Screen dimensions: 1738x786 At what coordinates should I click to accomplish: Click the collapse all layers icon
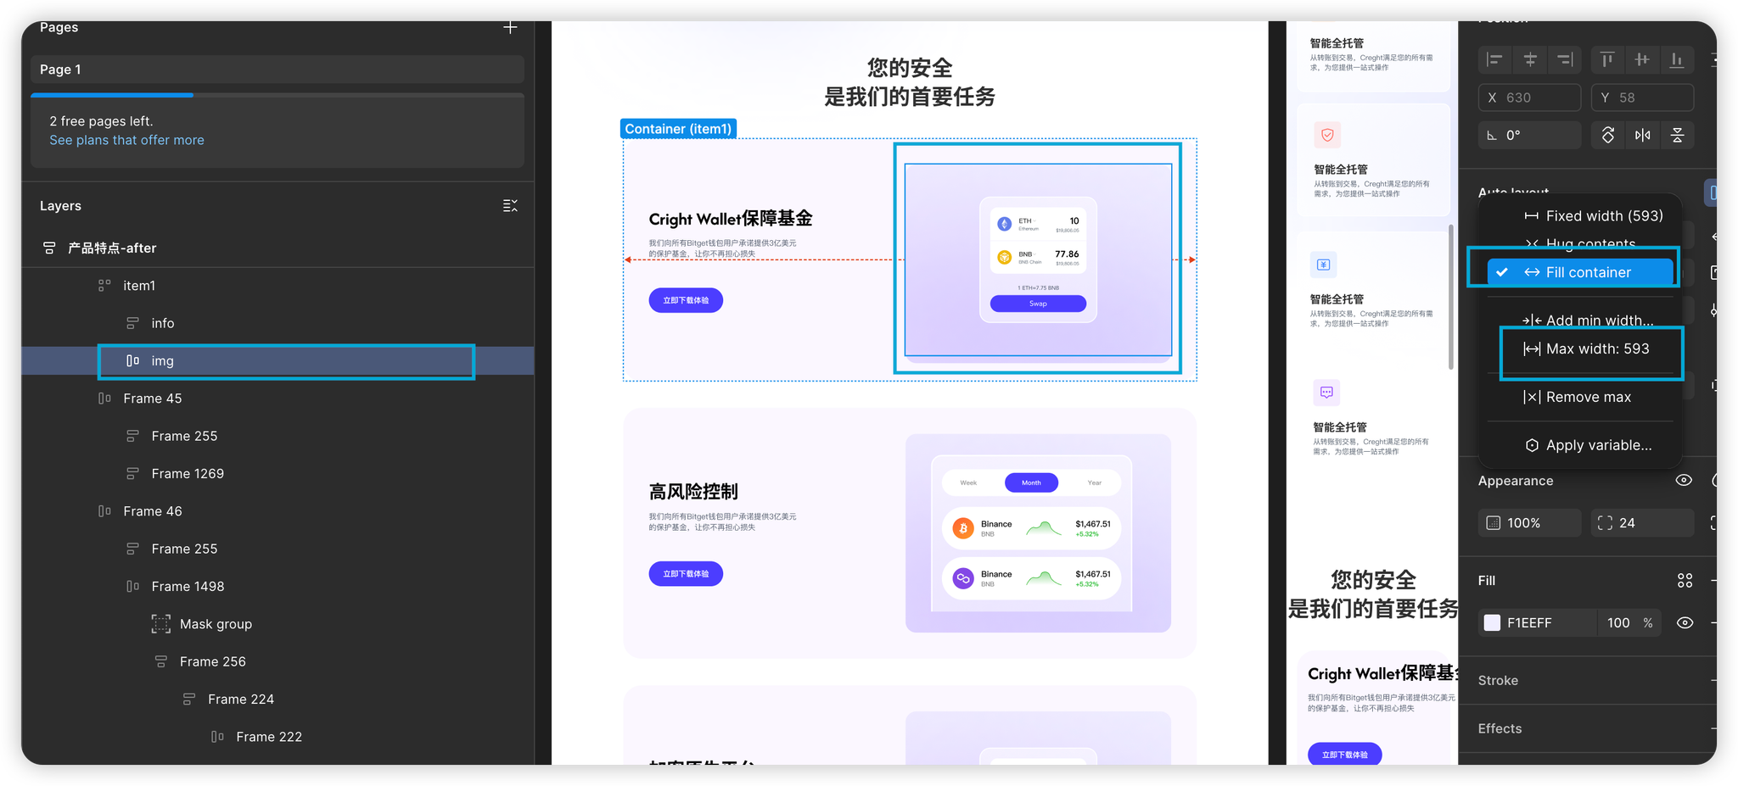[x=510, y=206]
